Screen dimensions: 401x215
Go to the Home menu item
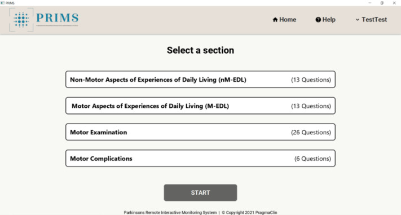[284, 20]
